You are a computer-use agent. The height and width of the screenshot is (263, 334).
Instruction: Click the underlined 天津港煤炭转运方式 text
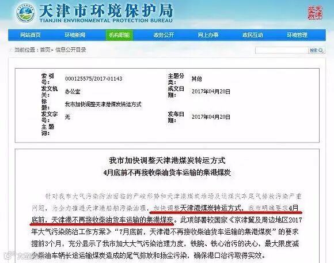[211, 208]
